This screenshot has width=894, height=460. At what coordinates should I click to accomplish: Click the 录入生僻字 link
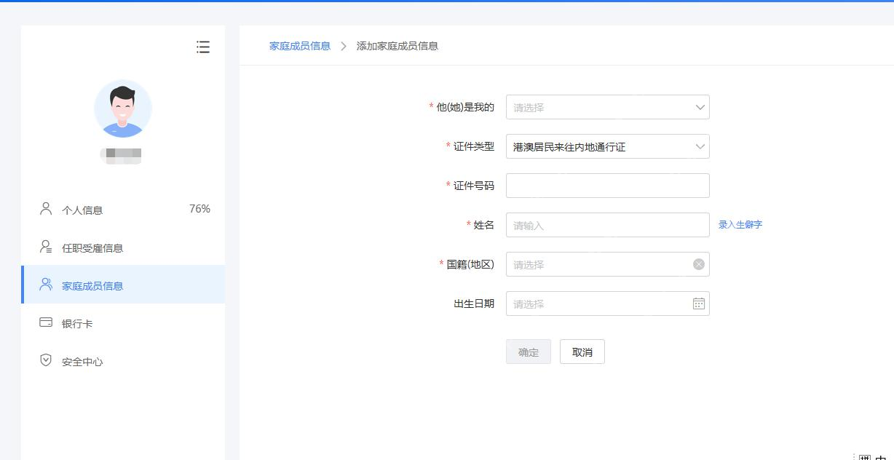tap(740, 225)
